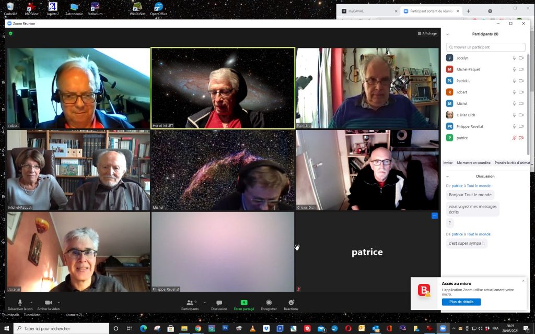535x334 pixels.
Task: Switch to myCANAL browser tab
Action: coord(369,11)
